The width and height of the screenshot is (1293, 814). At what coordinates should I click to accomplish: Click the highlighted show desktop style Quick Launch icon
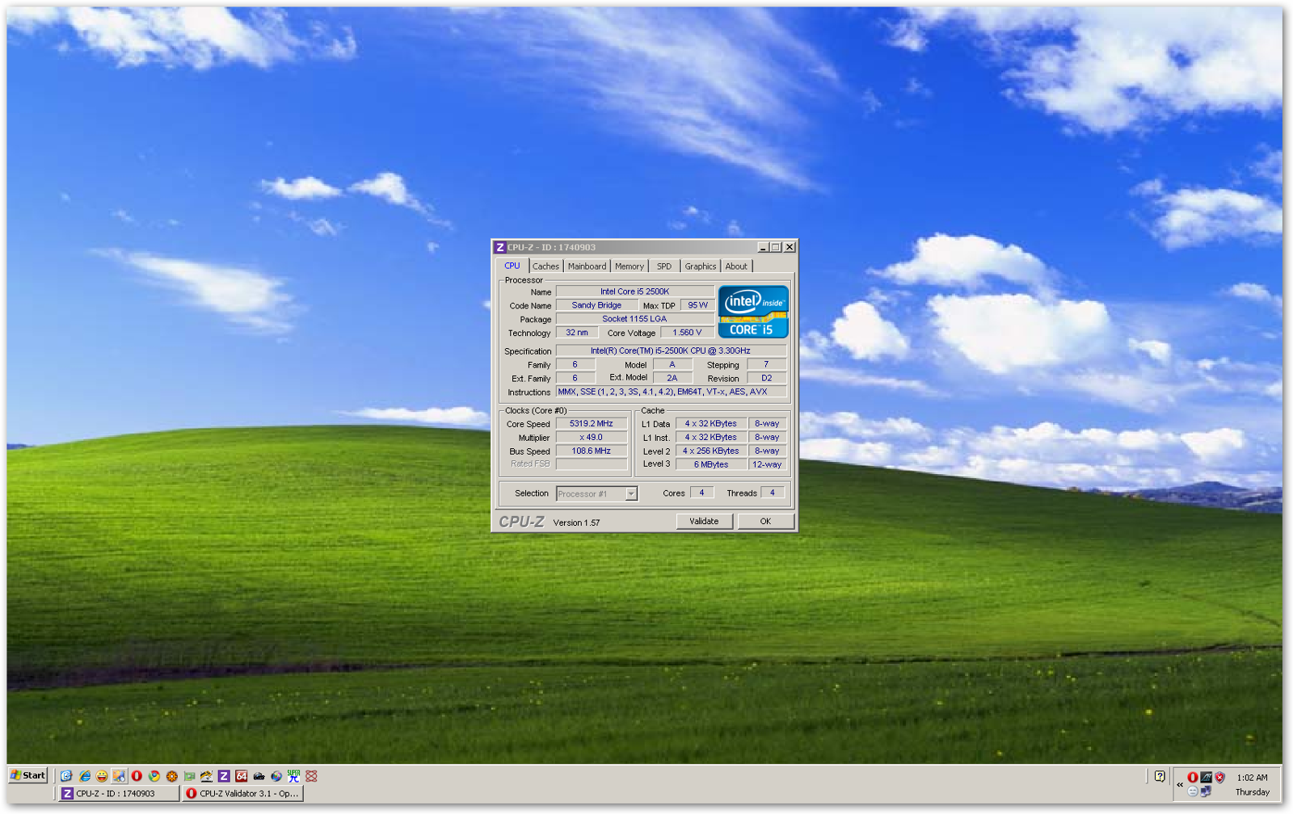click(119, 776)
